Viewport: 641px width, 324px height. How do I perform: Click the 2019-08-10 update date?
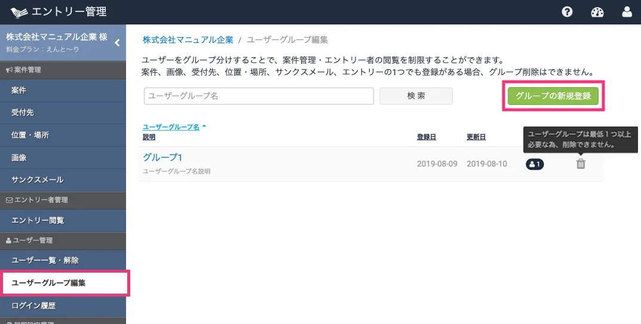tap(487, 164)
